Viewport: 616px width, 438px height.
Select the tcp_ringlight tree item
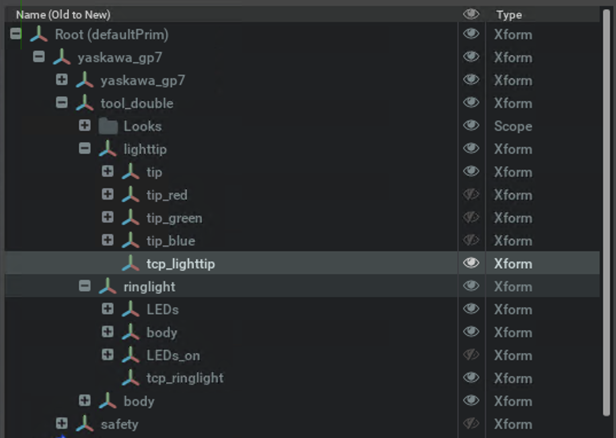(x=185, y=378)
